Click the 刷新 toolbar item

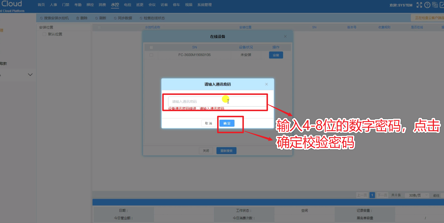(100, 18)
